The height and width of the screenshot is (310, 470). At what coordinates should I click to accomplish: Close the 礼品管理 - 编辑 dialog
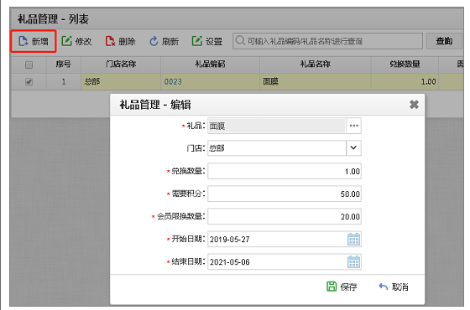point(414,105)
